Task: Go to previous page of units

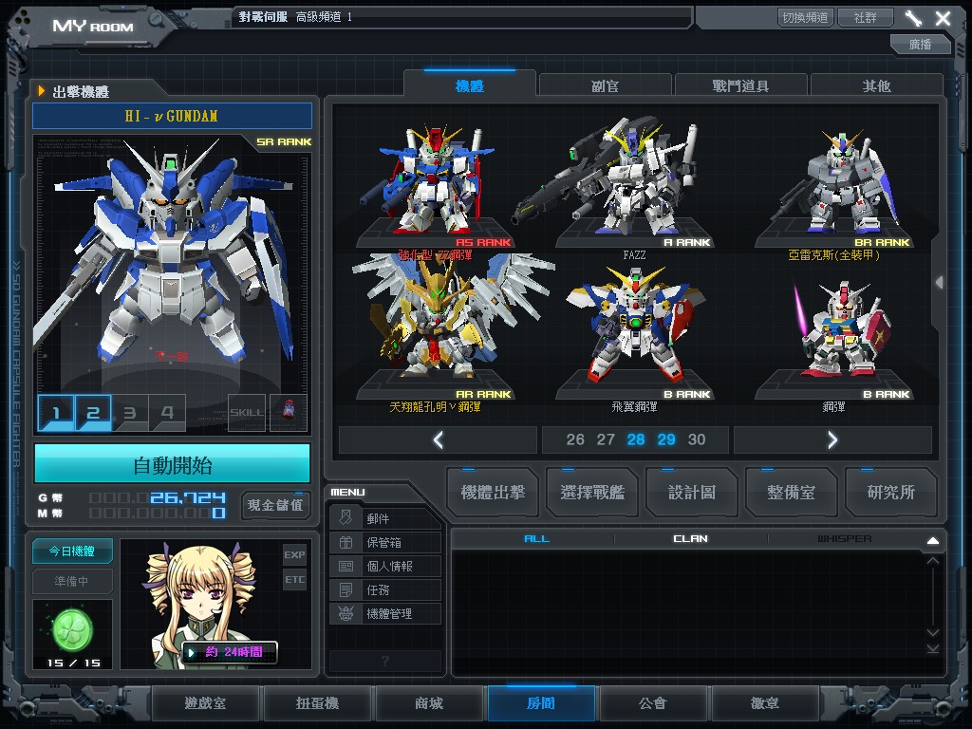Action: 438,439
